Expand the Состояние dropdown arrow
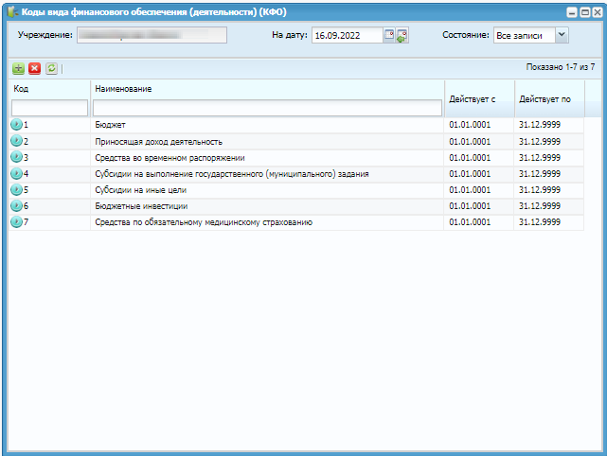607x456 pixels. click(562, 35)
